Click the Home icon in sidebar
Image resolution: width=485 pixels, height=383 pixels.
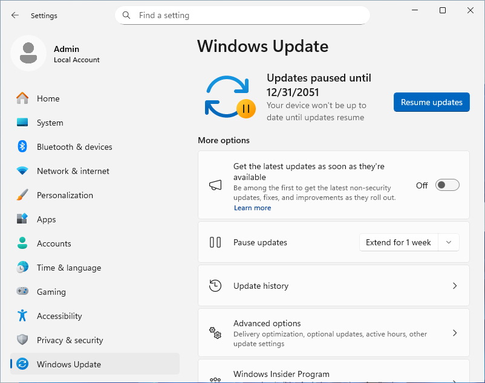pos(22,98)
